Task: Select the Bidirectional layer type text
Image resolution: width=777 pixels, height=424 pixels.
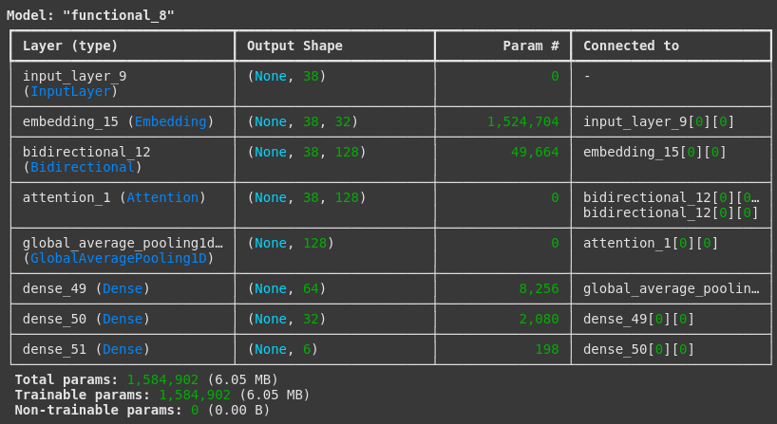Action: [x=83, y=167]
